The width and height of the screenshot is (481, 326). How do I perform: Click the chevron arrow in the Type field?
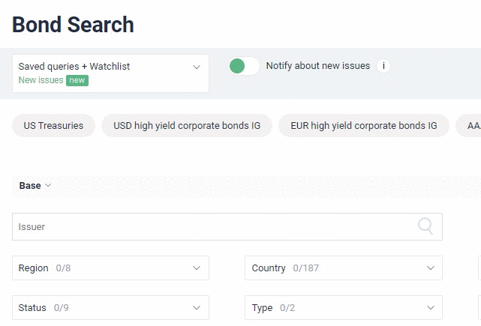431,308
